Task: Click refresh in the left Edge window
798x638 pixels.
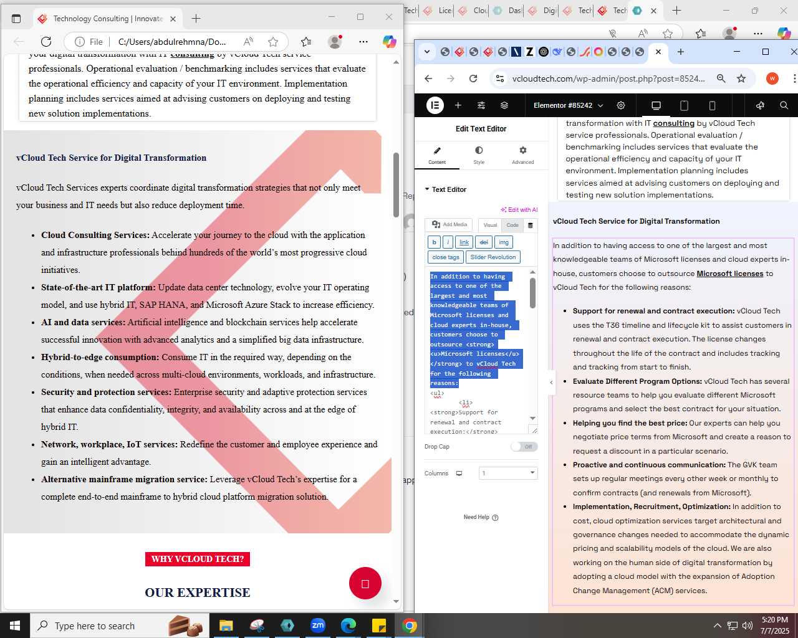Action: (46, 42)
